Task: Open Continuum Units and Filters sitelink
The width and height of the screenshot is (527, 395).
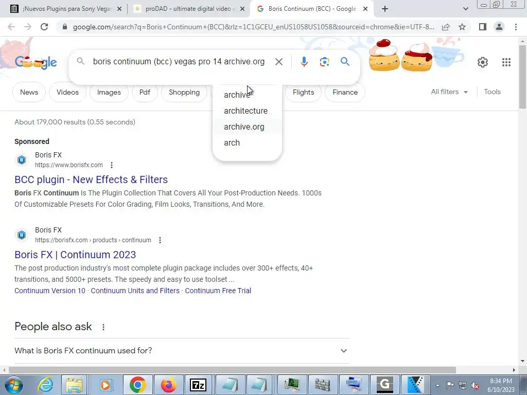Action: 135,291
